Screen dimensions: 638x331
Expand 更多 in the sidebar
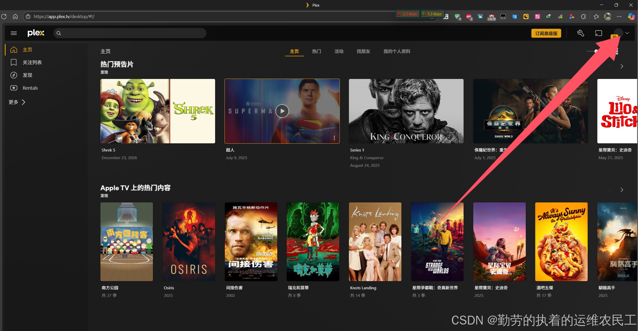tap(17, 102)
